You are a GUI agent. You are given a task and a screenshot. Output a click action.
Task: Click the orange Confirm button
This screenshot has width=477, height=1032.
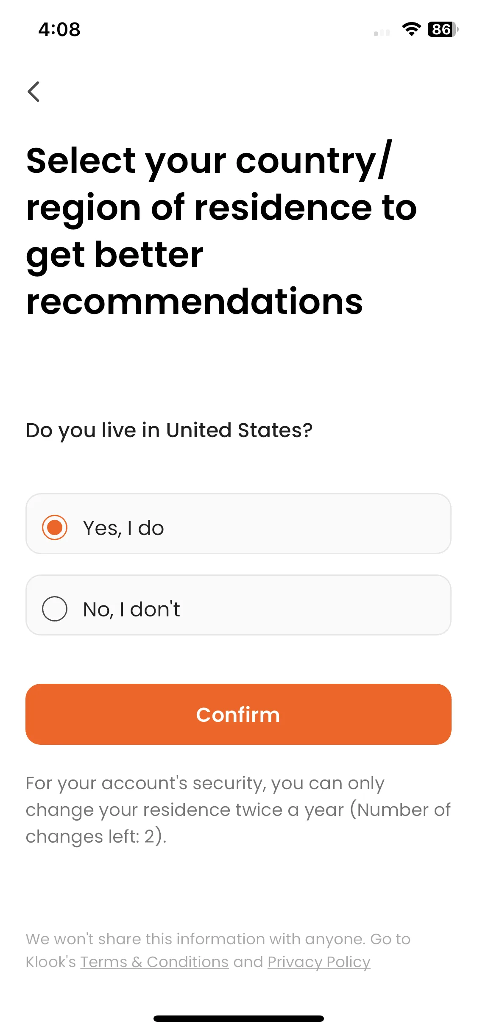[x=238, y=714]
